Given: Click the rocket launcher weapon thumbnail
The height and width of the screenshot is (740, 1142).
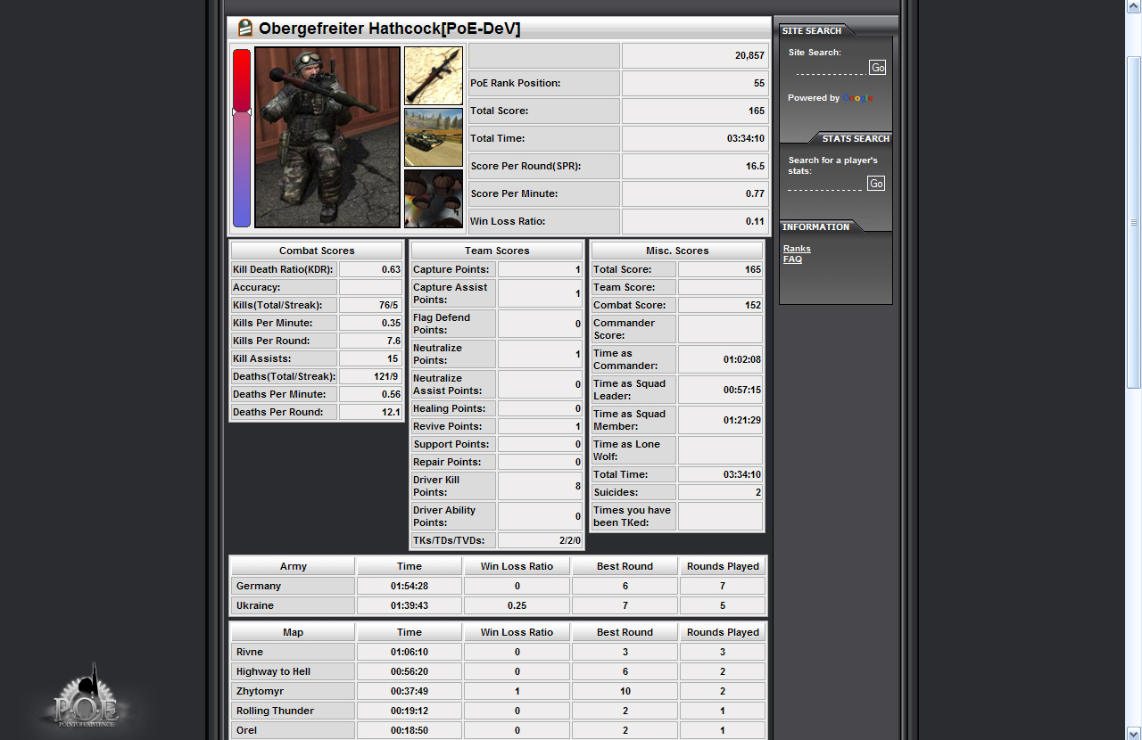Looking at the screenshot, I should click(x=434, y=77).
